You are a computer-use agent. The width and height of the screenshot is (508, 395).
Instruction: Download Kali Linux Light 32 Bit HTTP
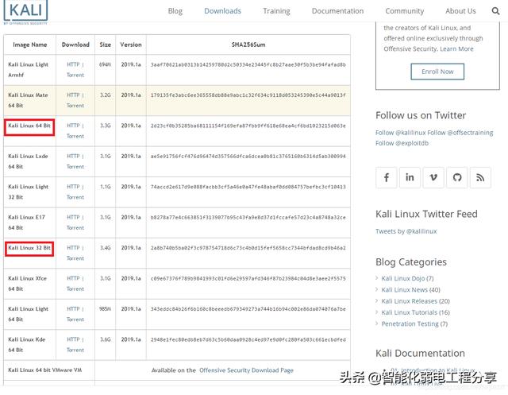click(x=73, y=187)
